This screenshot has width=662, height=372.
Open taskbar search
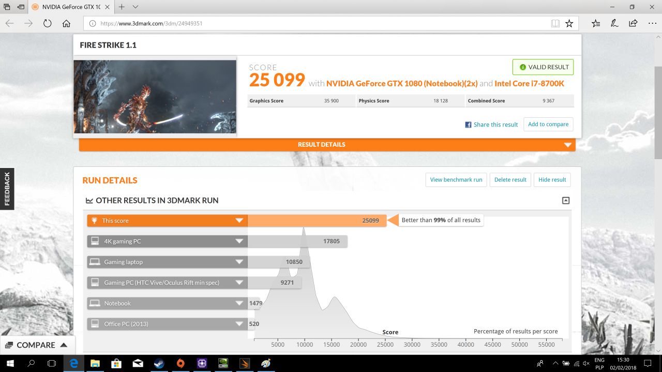pyautogui.click(x=31, y=363)
